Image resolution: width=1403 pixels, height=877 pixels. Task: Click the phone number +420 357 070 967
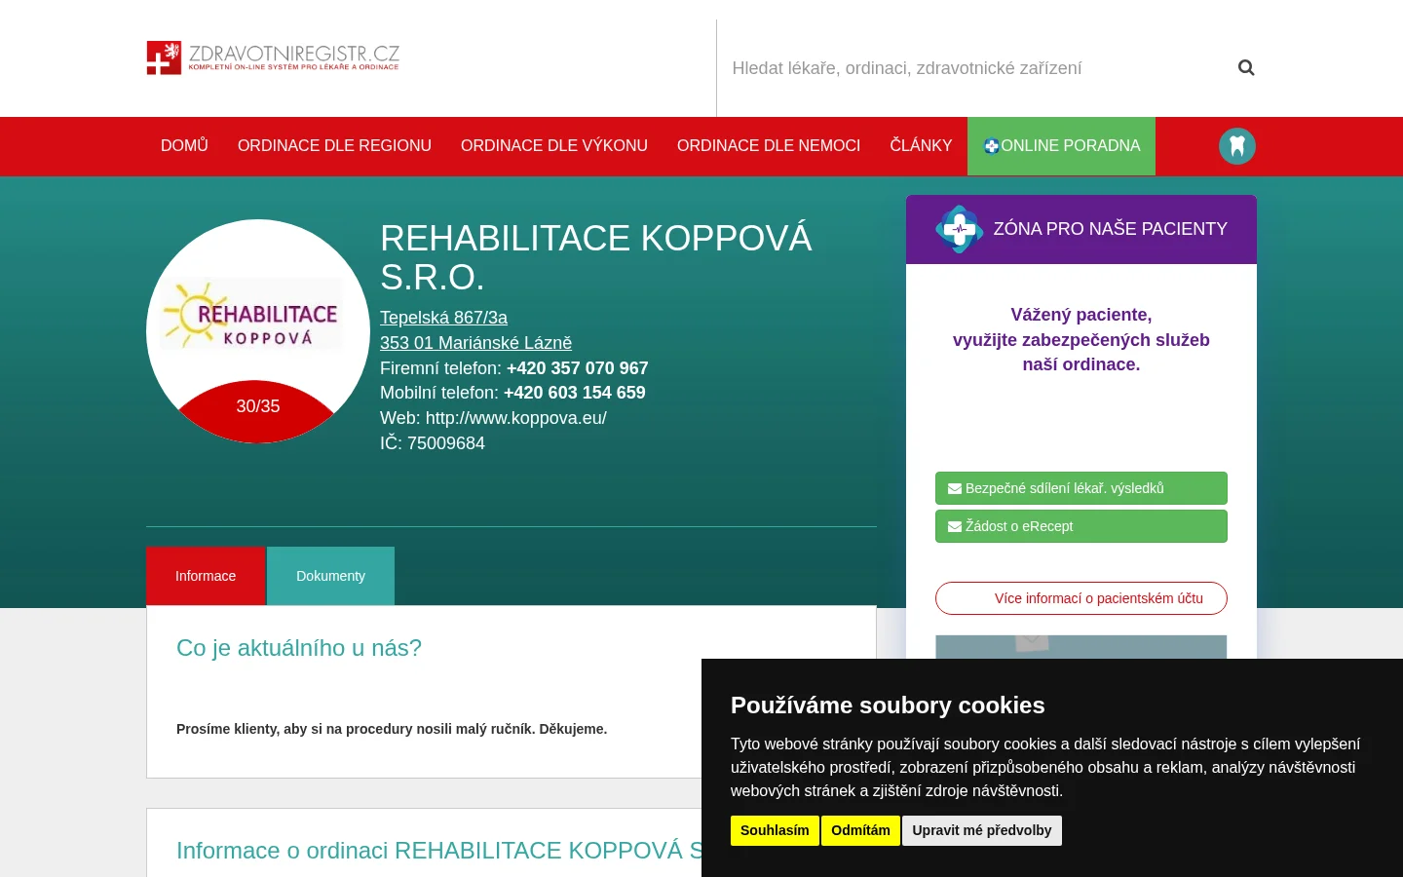pyautogui.click(x=577, y=368)
